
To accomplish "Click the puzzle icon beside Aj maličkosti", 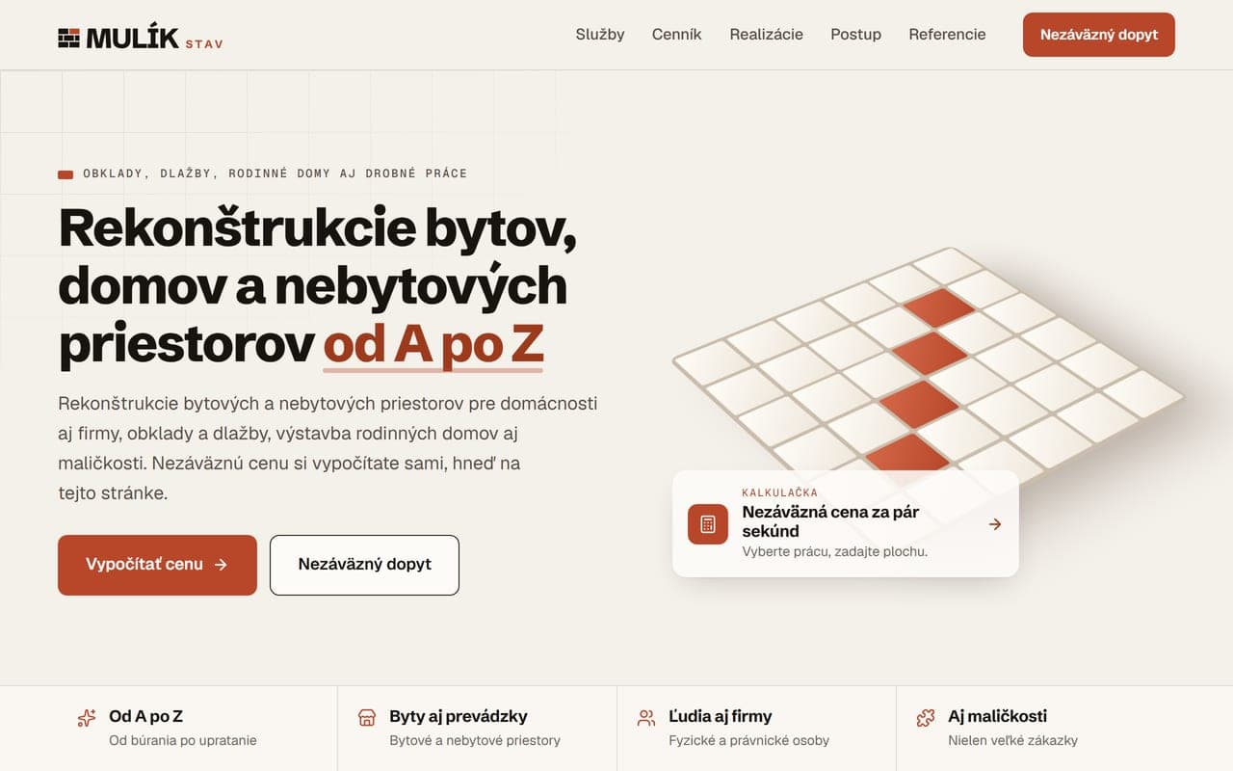I will coord(926,718).
